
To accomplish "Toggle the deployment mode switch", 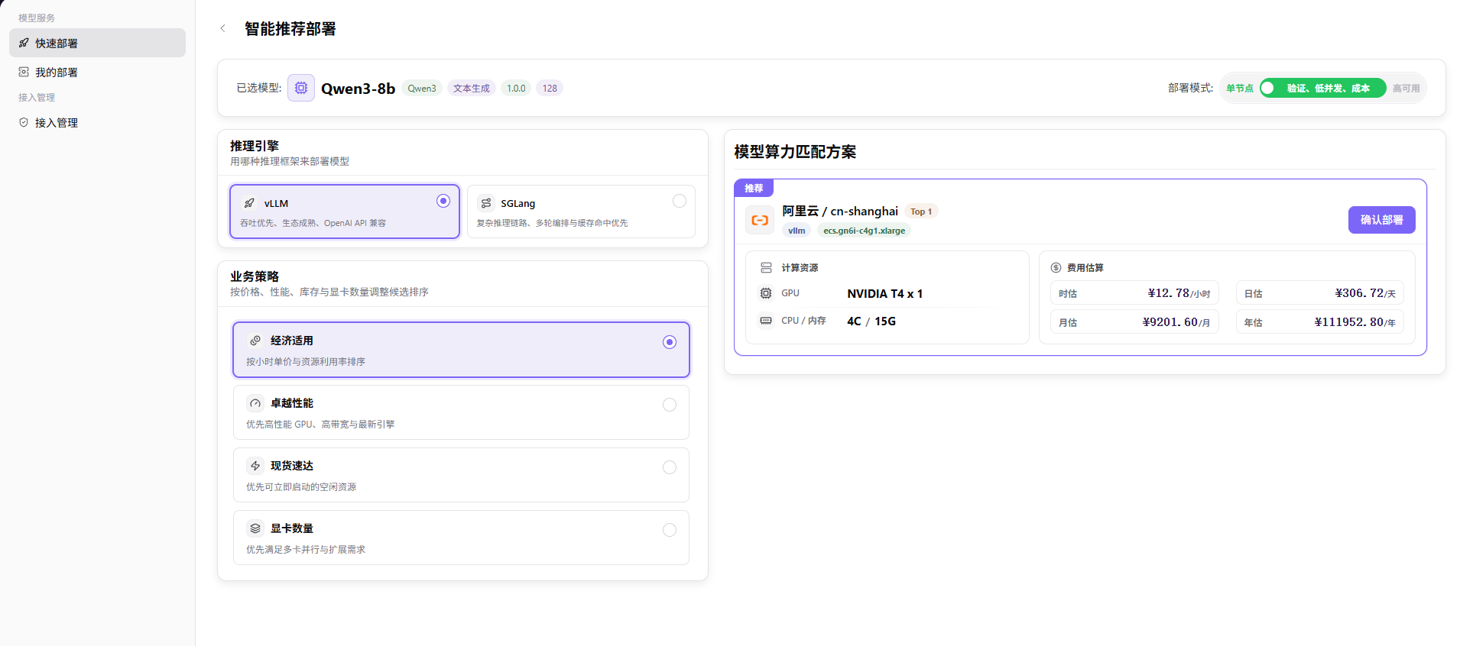I will tap(1323, 88).
